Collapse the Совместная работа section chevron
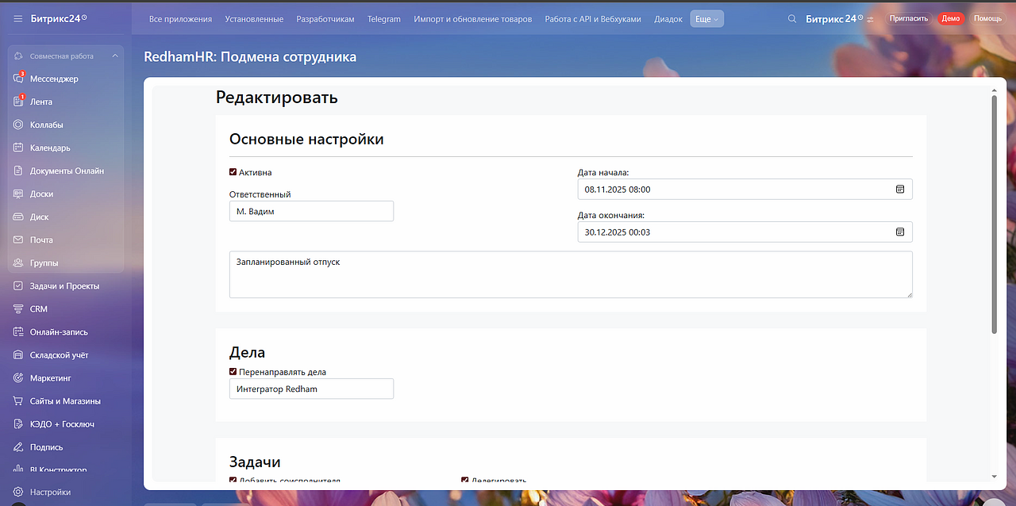Viewport: 1016px width, 506px height. click(x=115, y=56)
